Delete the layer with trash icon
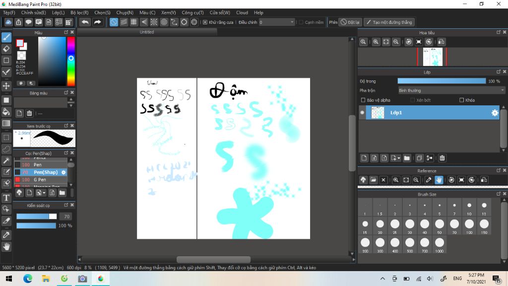Viewport: 508px width, 286px height. pos(442,158)
